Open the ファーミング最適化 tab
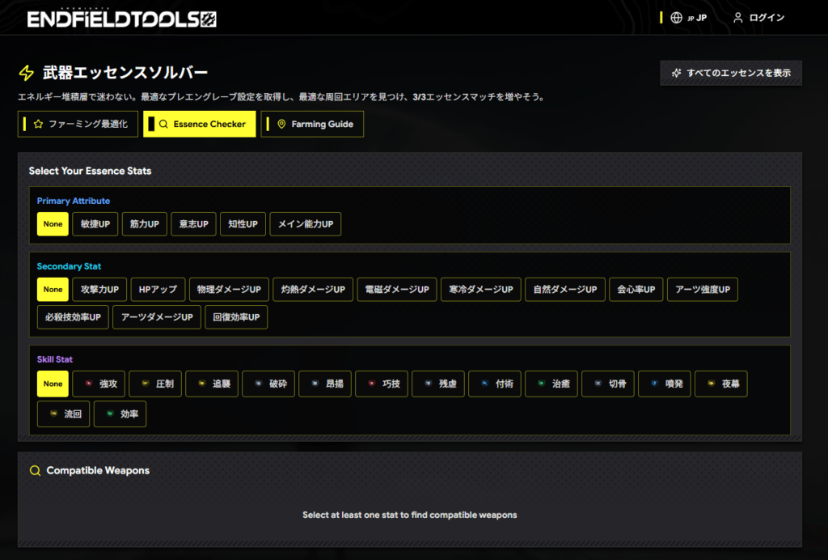 point(78,125)
